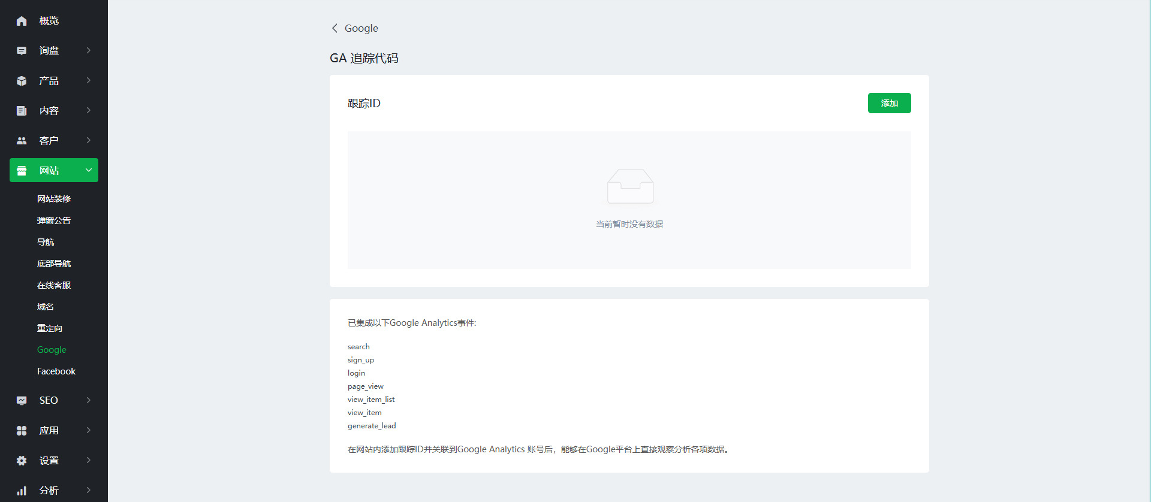The height and width of the screenshot is (502, 1151).
Task: Collapse the 网站 menu chevron
Action: 89,170
